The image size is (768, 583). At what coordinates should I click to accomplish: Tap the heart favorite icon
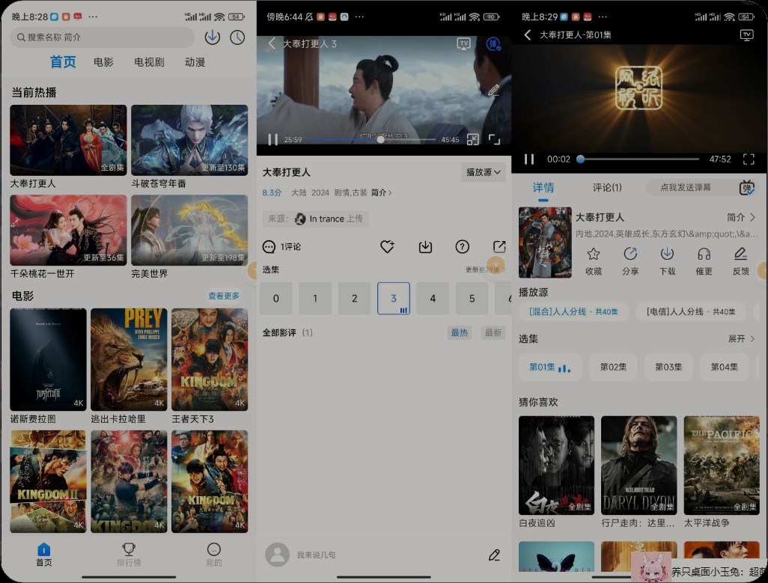(x=388, y=247)
